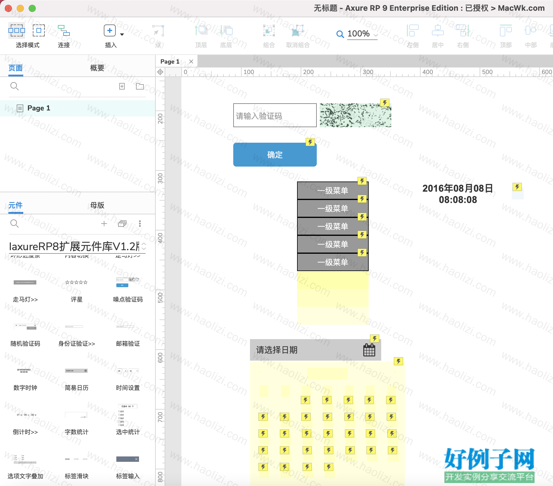Click the 请输入验证码 input field
This screenshot has width=553, height=486.
[x=275, y=115]
